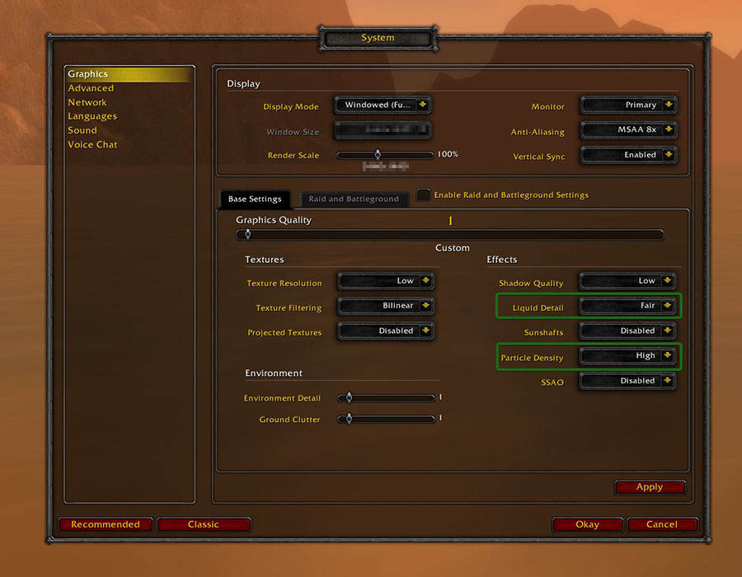The image size is (742, 577).
Task: Switch to Sound settings
Action: pyautogui.click(x=82, y=130)
